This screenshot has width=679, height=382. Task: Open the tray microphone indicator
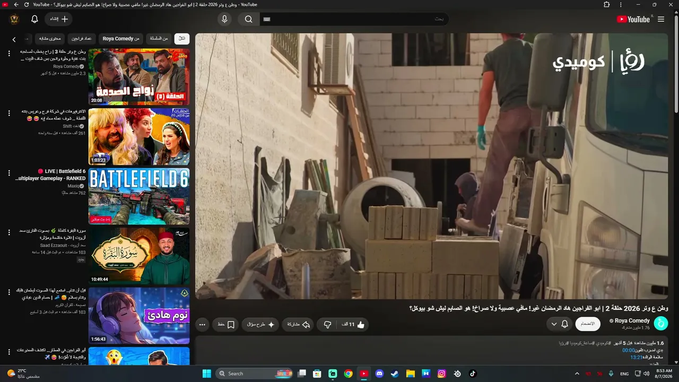(611, 374)
